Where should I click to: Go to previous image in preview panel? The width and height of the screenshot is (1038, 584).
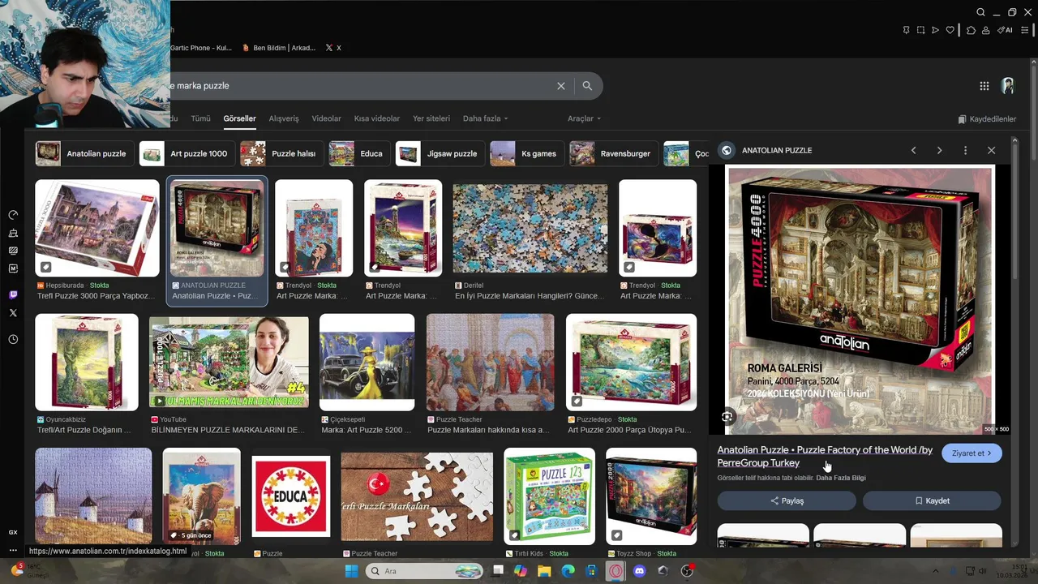pos(913,150)
